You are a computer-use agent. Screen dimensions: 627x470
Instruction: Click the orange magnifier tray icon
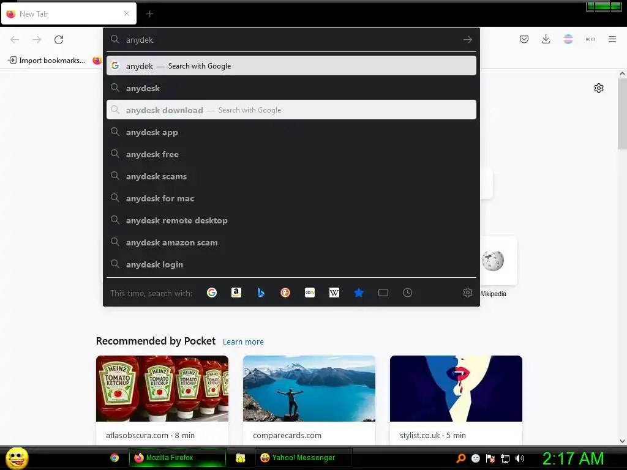point(461,458)
